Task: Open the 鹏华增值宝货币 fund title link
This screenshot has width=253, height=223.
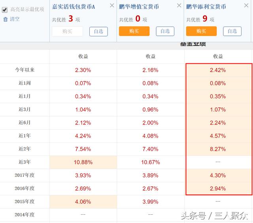Action: tap(139, 7)
